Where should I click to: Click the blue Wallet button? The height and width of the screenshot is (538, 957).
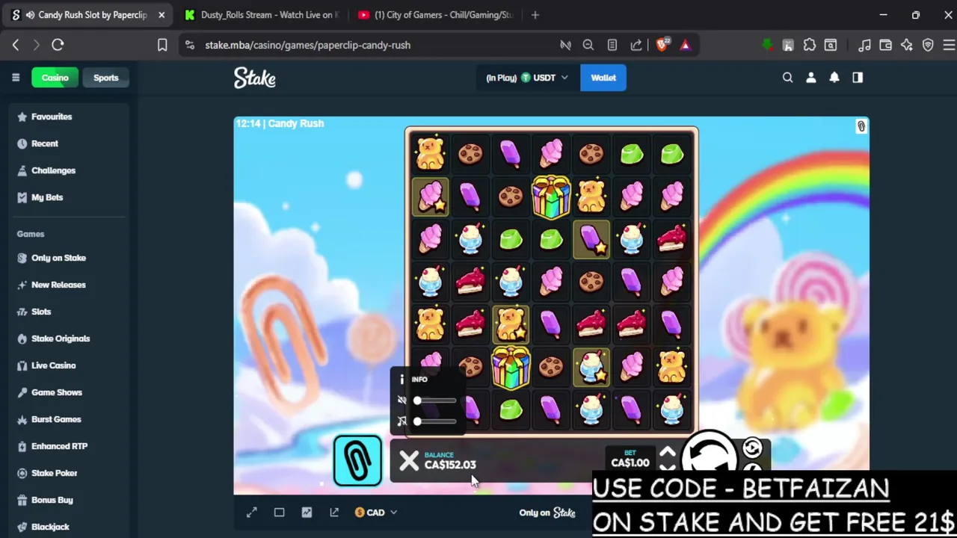click(x=603, y=78)
